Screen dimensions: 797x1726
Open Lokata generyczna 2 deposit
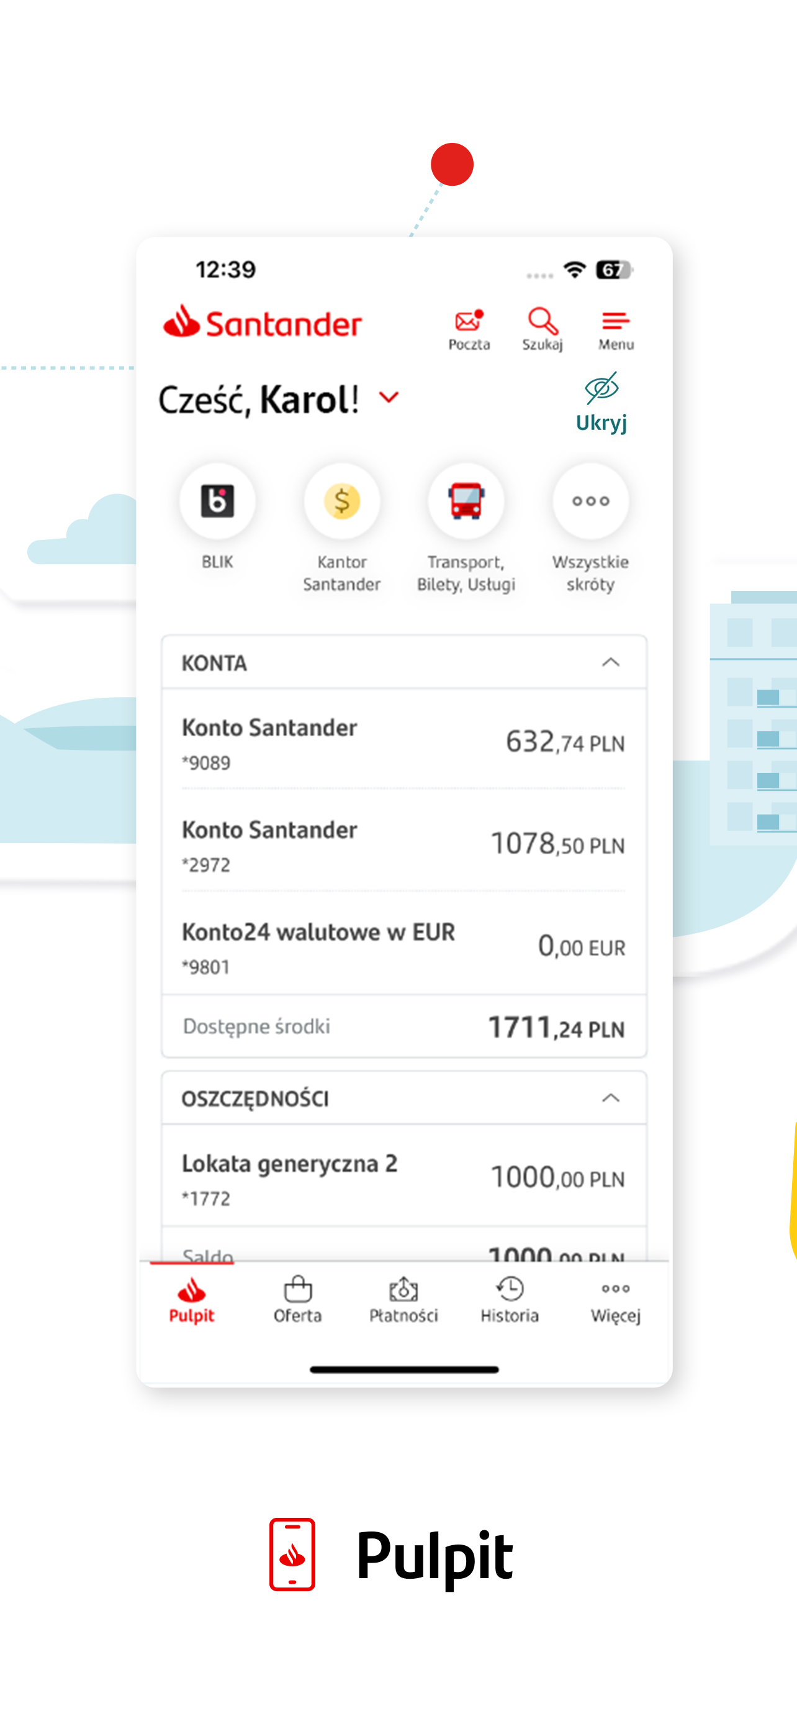pos(404,1177)
